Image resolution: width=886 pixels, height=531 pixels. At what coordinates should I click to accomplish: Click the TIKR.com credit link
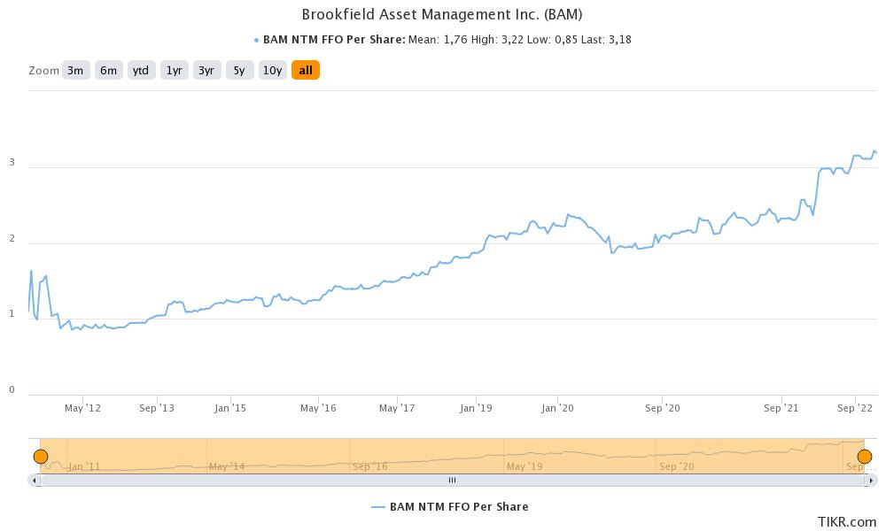(x=847, y=522)
